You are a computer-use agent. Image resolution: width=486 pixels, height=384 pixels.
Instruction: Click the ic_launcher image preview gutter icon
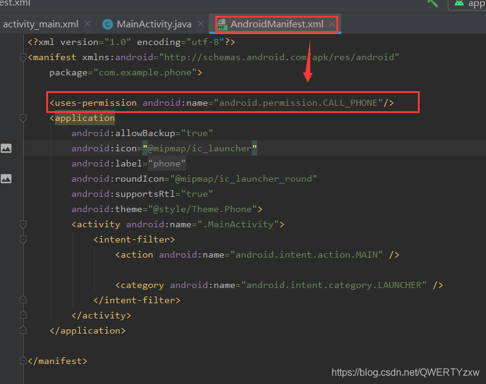coord(6,148)
